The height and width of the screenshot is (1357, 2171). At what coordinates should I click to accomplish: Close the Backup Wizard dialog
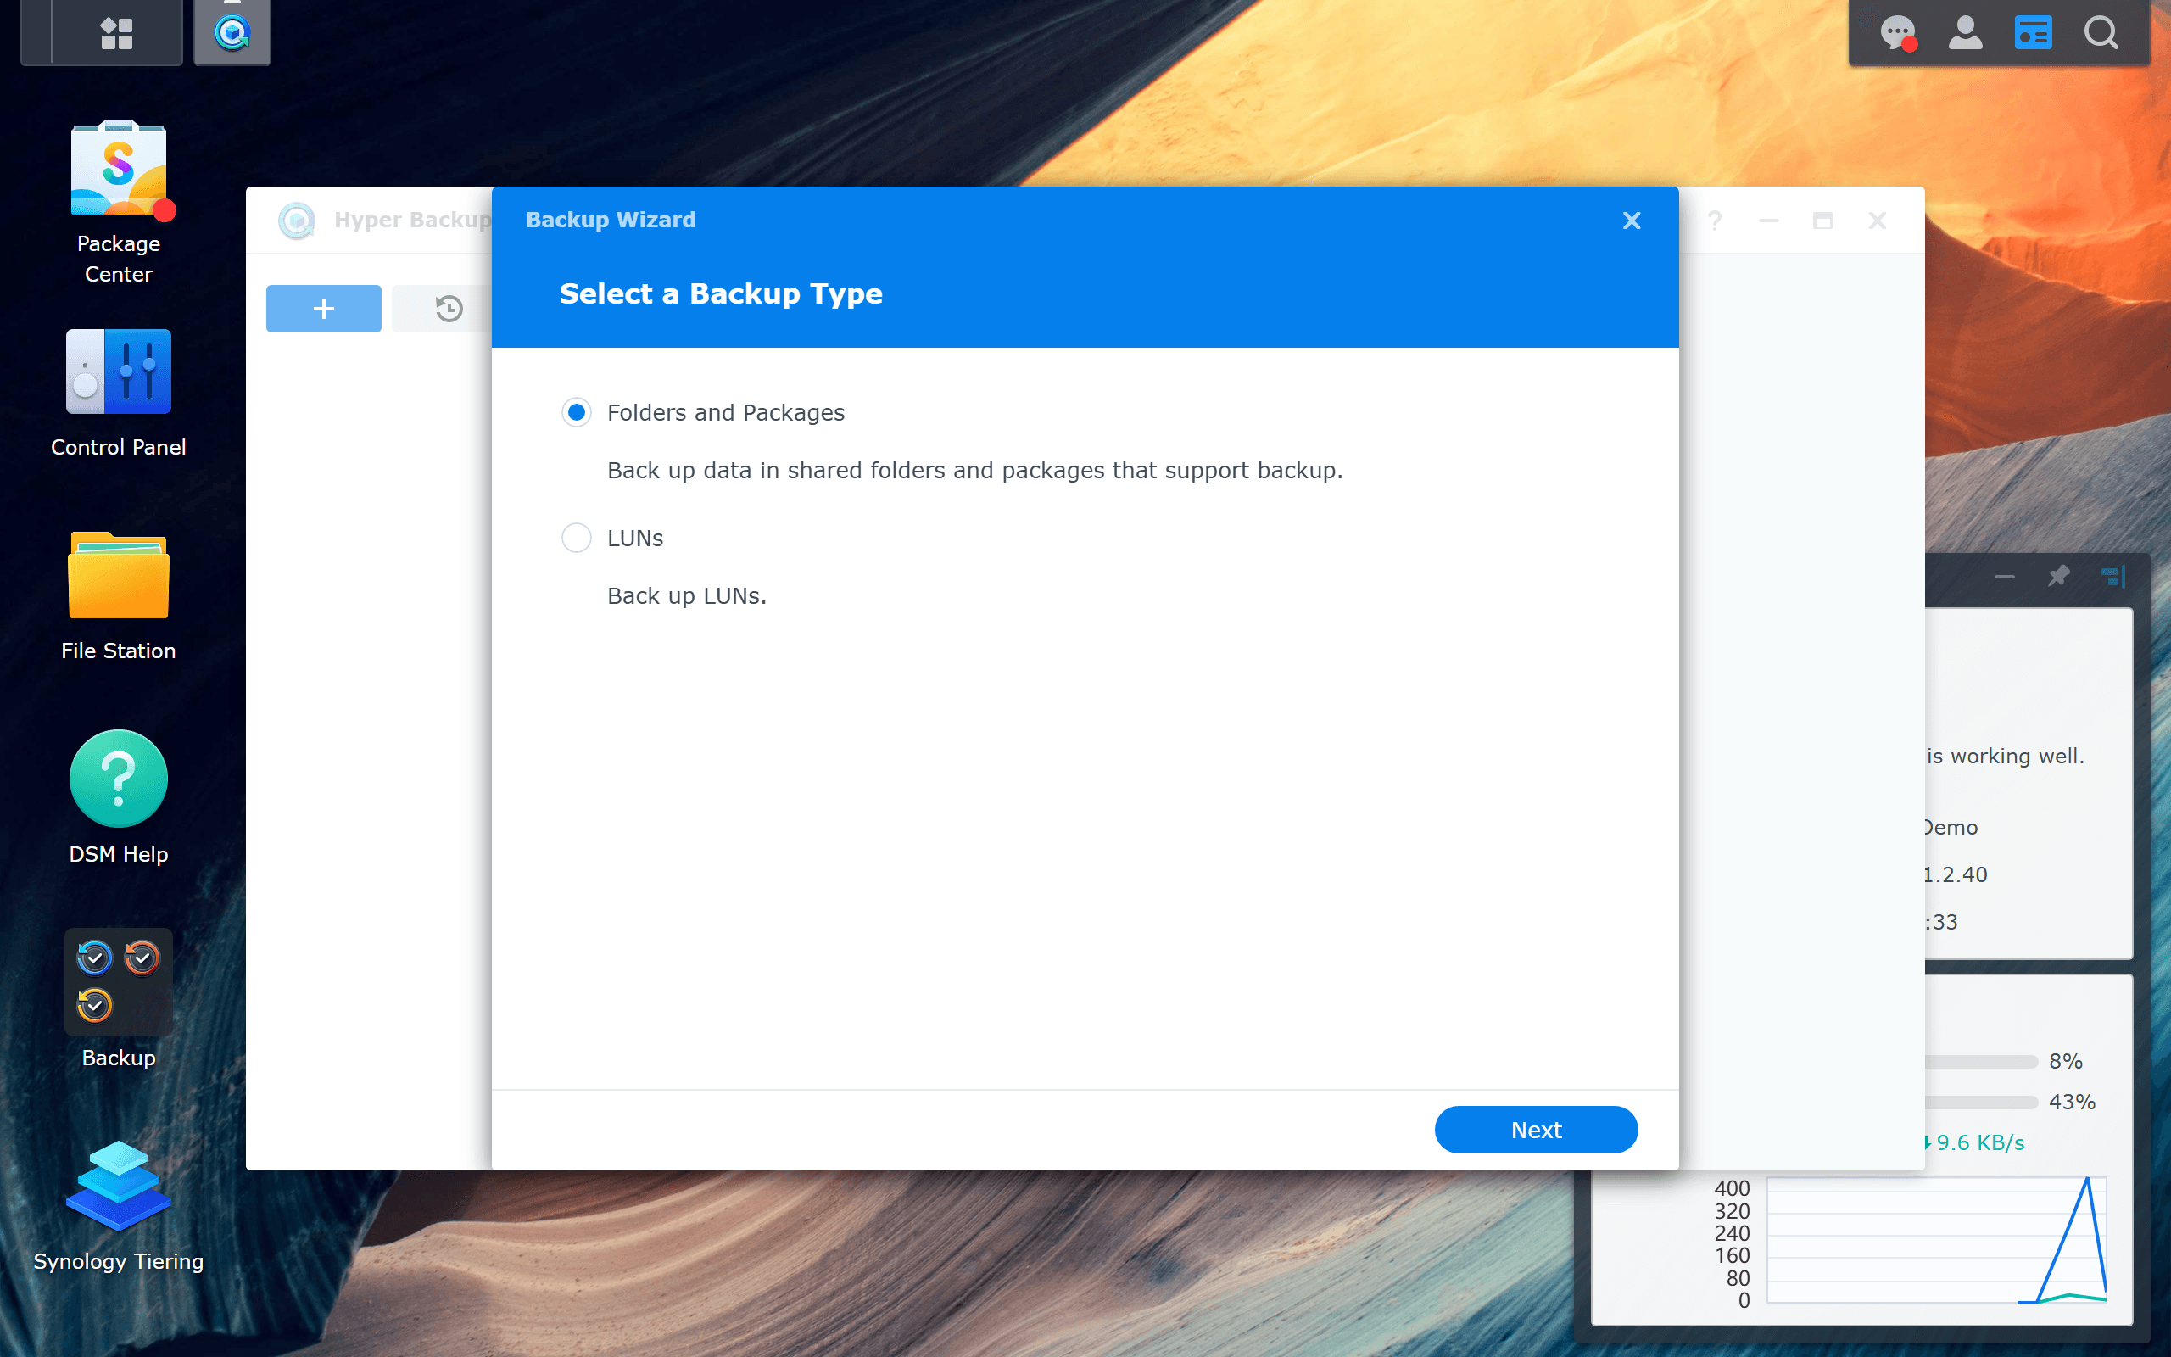[x=1632, y=221]
